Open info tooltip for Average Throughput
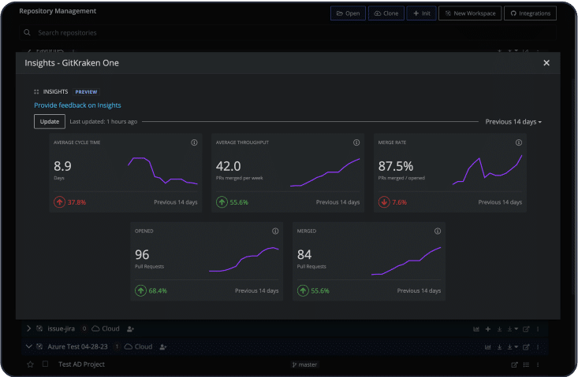 356,142
